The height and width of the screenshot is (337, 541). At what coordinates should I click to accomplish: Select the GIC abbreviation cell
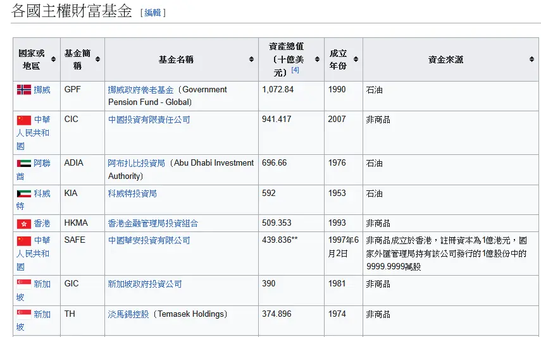82,290
